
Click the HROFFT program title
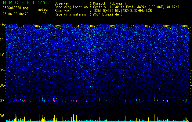[19, 2]
